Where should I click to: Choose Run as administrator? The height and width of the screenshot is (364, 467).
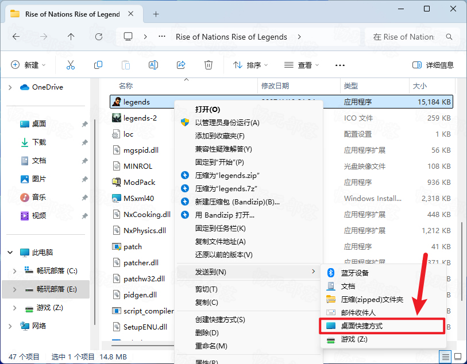click(x=227, y=123)
